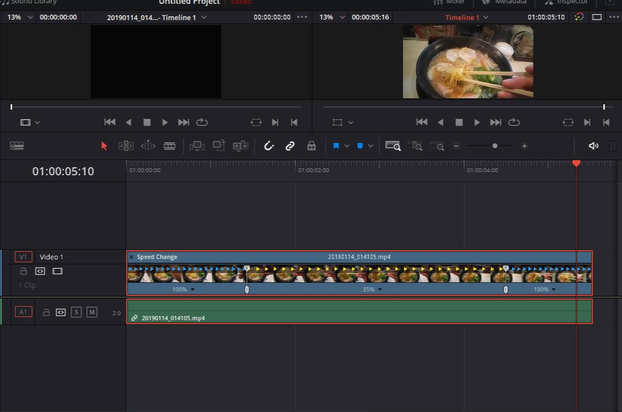Open marker color dropdown arrow
The width and height of the screenshot is (622, 412).
[x=371, y=146]
